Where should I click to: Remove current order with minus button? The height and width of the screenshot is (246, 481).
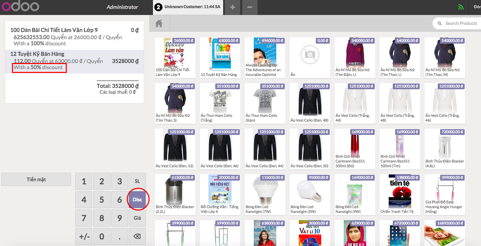point(250,7)
